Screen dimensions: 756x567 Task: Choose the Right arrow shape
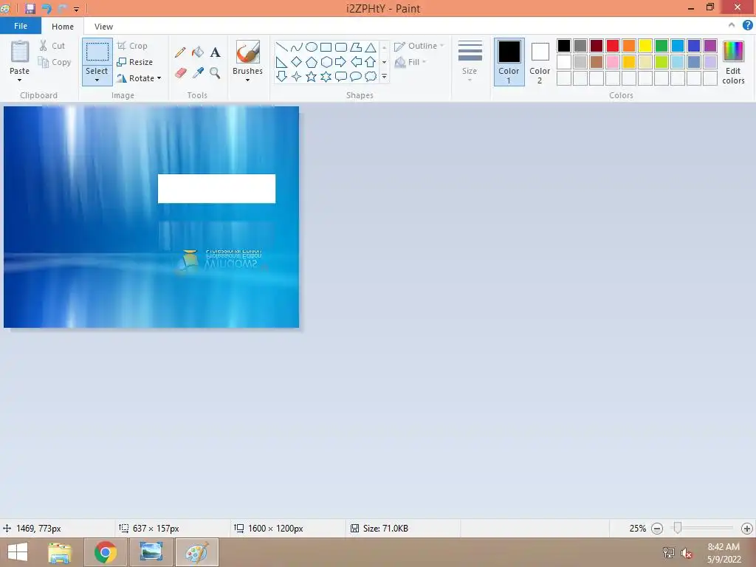point(341,62)
